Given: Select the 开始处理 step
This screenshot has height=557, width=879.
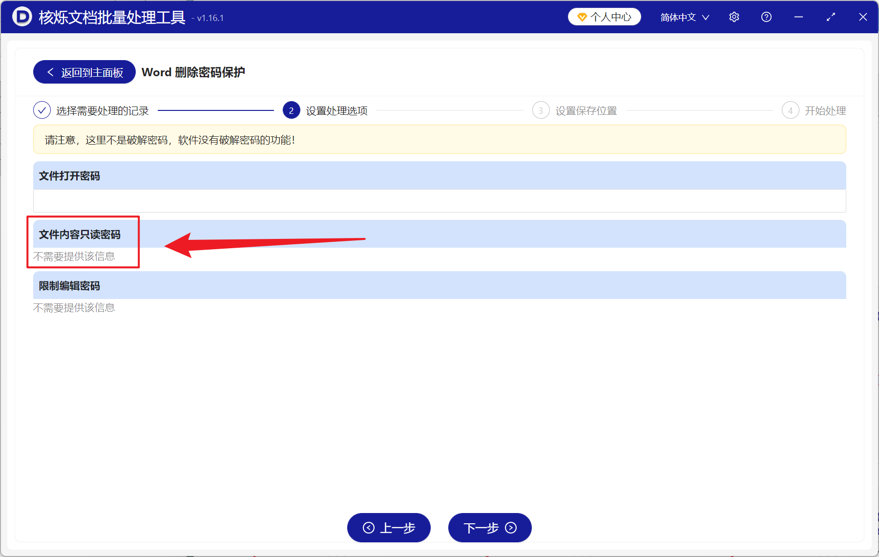Looking at the screenshot, I should pos(825,110).
